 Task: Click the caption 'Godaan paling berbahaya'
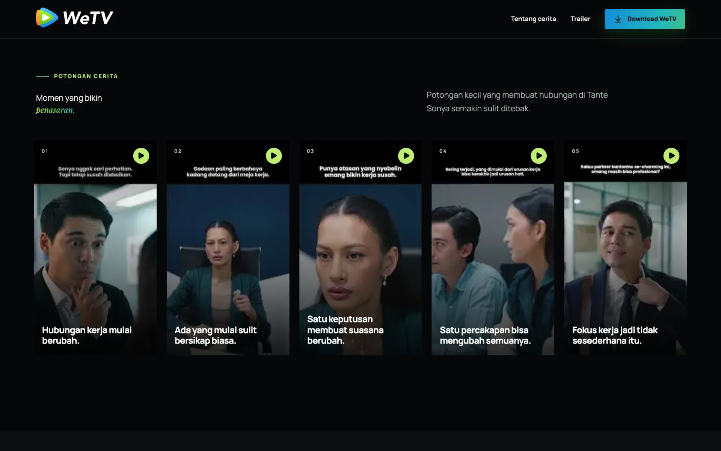[228, 169]
